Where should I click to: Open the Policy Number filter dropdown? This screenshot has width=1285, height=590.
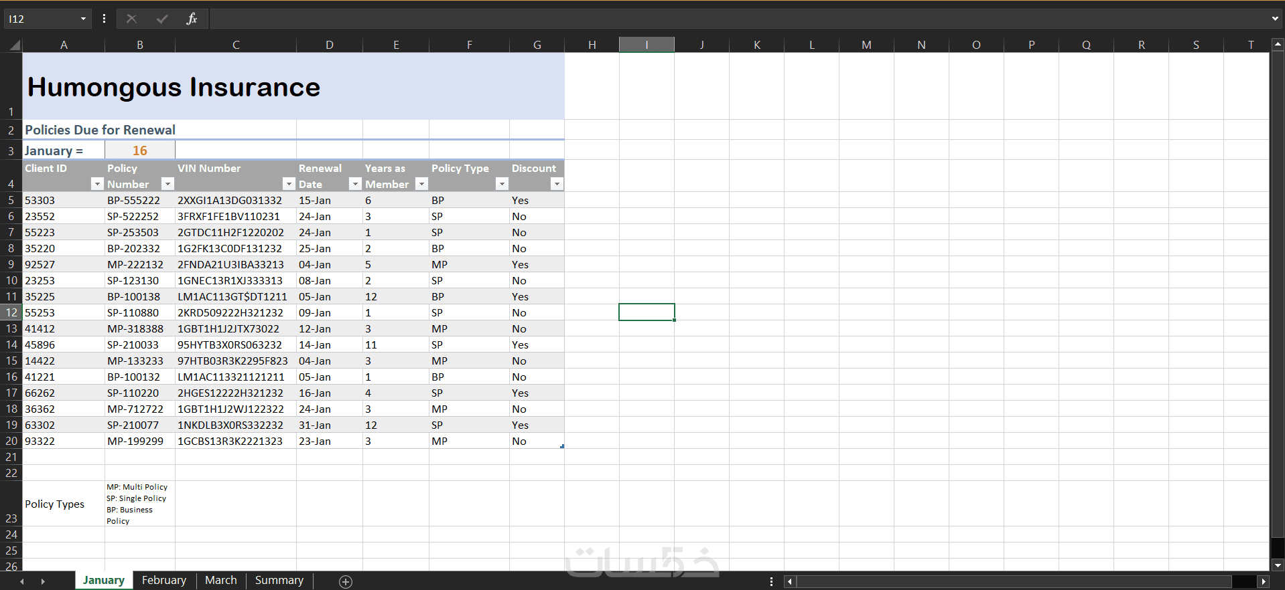[168, 184]
